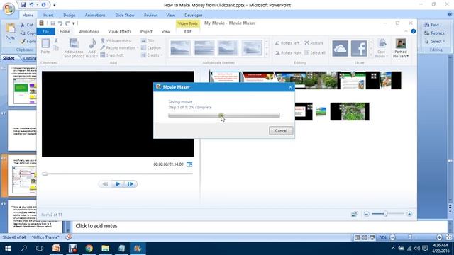The height and width of the screenshot is (255, 454).
Task: Click the saving progress bar
Action: [x=224, y=115]
